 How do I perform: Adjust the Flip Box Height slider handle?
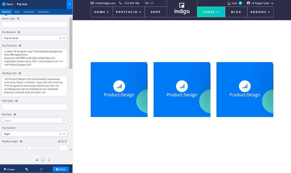point(29,148)
